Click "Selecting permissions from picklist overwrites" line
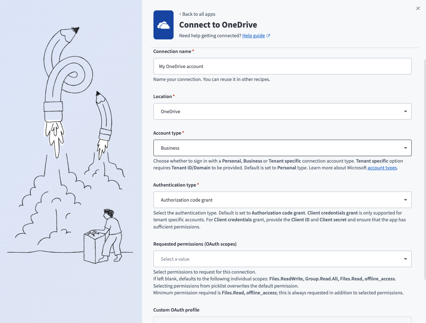This screenshot has width=426, height=323. [x=226, y=286]
